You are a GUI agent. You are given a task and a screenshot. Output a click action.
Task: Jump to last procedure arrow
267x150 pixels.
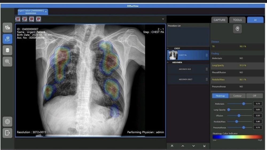[x=204, y=146]
